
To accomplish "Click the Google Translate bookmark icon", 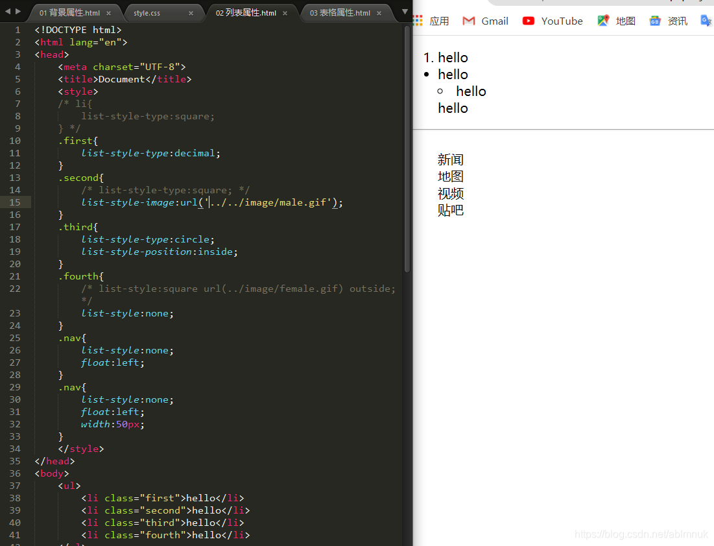I will (706, 21).
